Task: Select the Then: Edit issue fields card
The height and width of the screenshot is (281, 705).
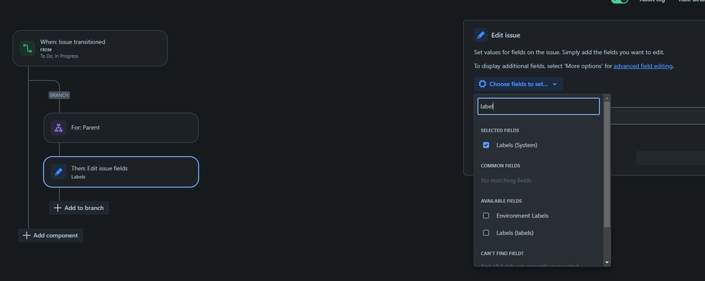Action: (121, 171)
